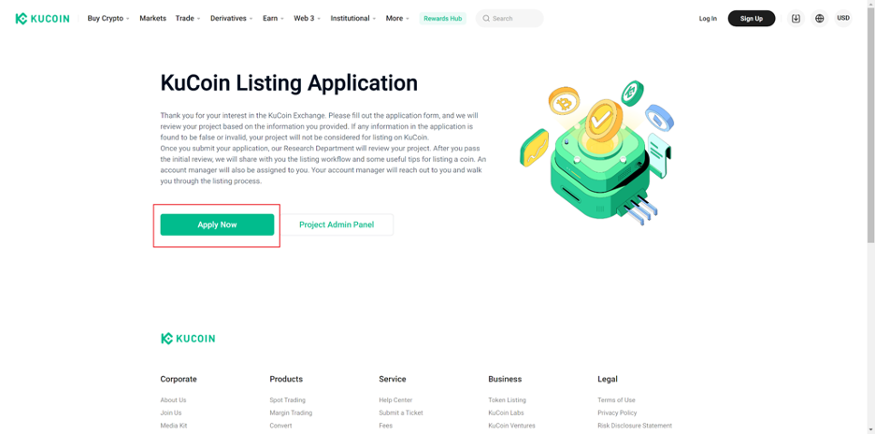Open the Project Admin Panel
Viewport: 875px width, 434px height.
coord(337,224)
